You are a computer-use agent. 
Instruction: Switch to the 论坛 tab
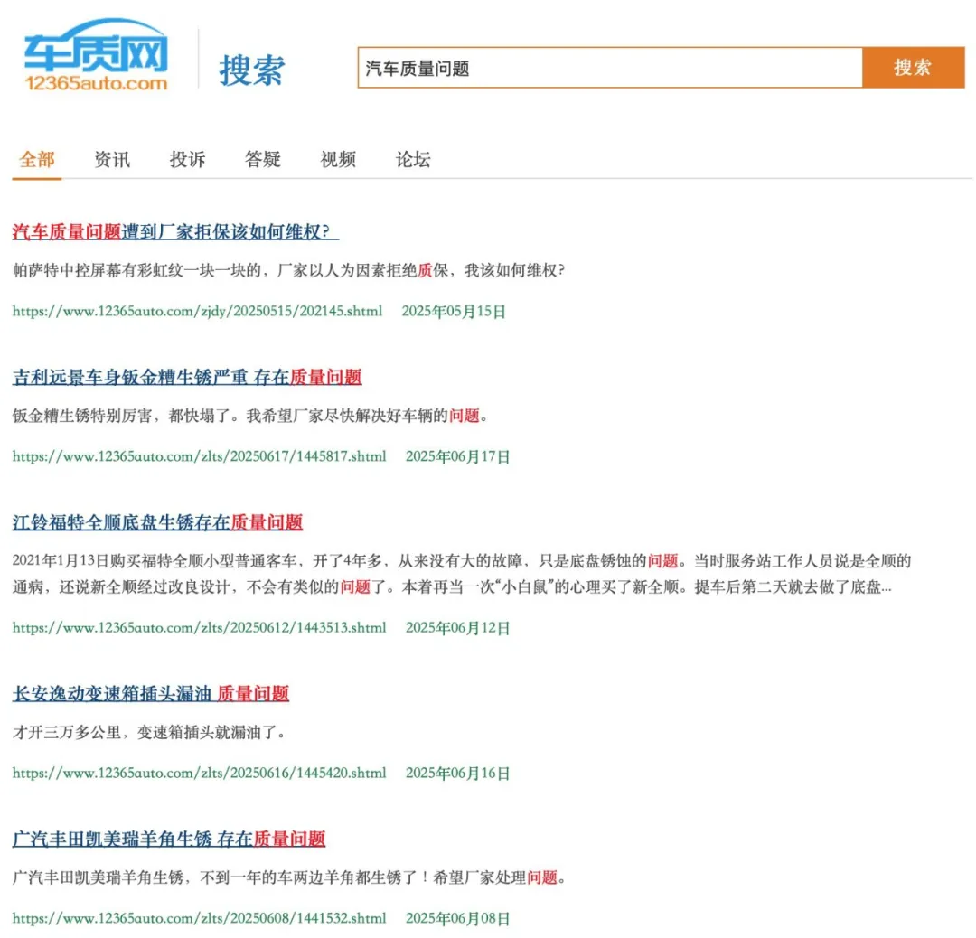point(413,159)
